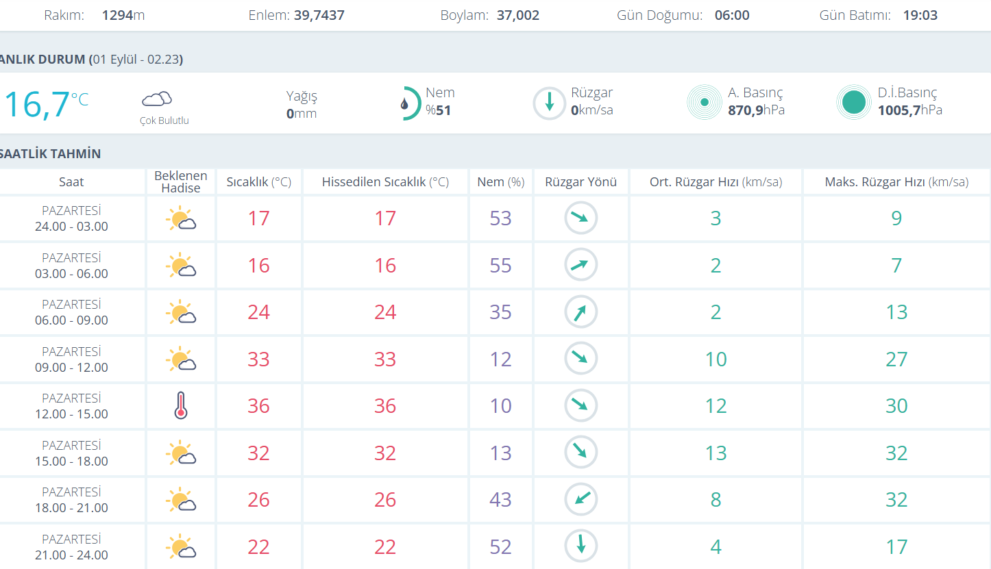Viewport: 991px width, 569px height.
Task: Click the wind direction arrow for 06.00 - 09.00
Action: (580, 312)
